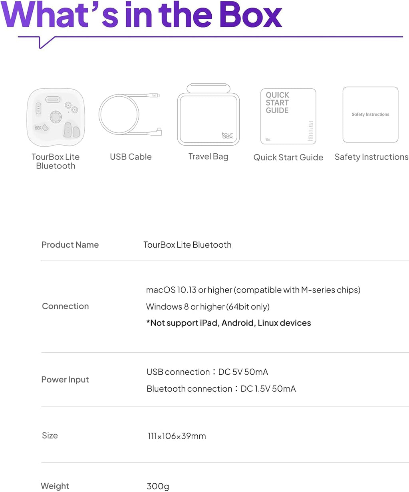Open the Quick Start Guide booklet image
Viewport: 409px width, 492px height.
[x=288, y=116]
